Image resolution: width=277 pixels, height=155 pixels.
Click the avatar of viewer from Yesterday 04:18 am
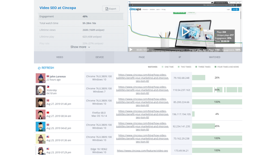point(41,90)
